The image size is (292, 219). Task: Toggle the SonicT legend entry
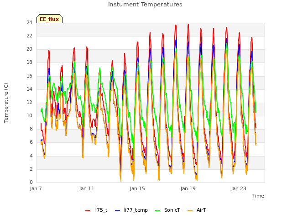[x=167, y=210]
